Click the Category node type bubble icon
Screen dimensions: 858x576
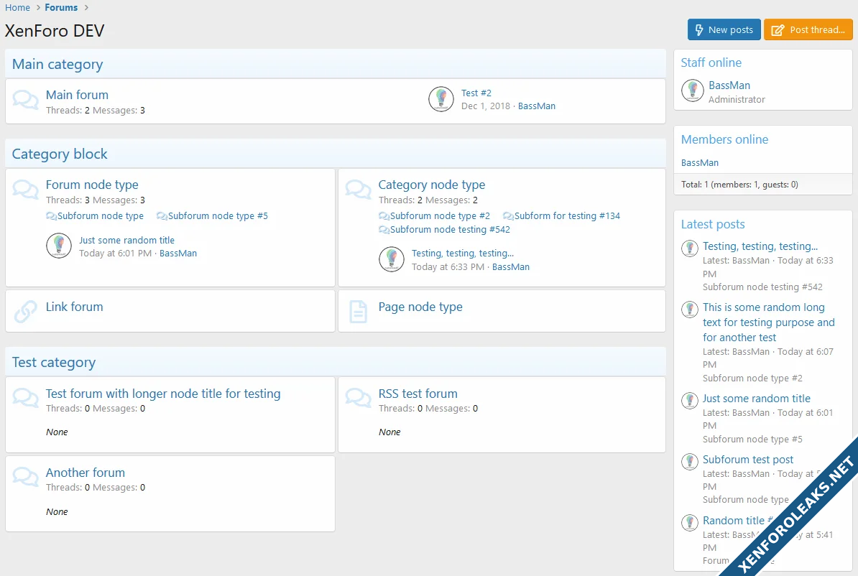[358, 190]
